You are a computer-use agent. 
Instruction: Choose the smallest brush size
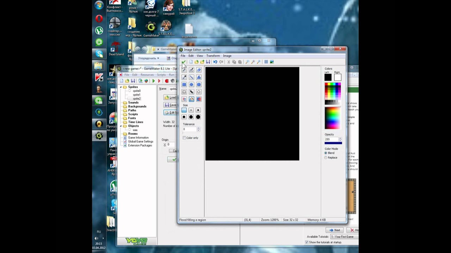coord(184,110)
